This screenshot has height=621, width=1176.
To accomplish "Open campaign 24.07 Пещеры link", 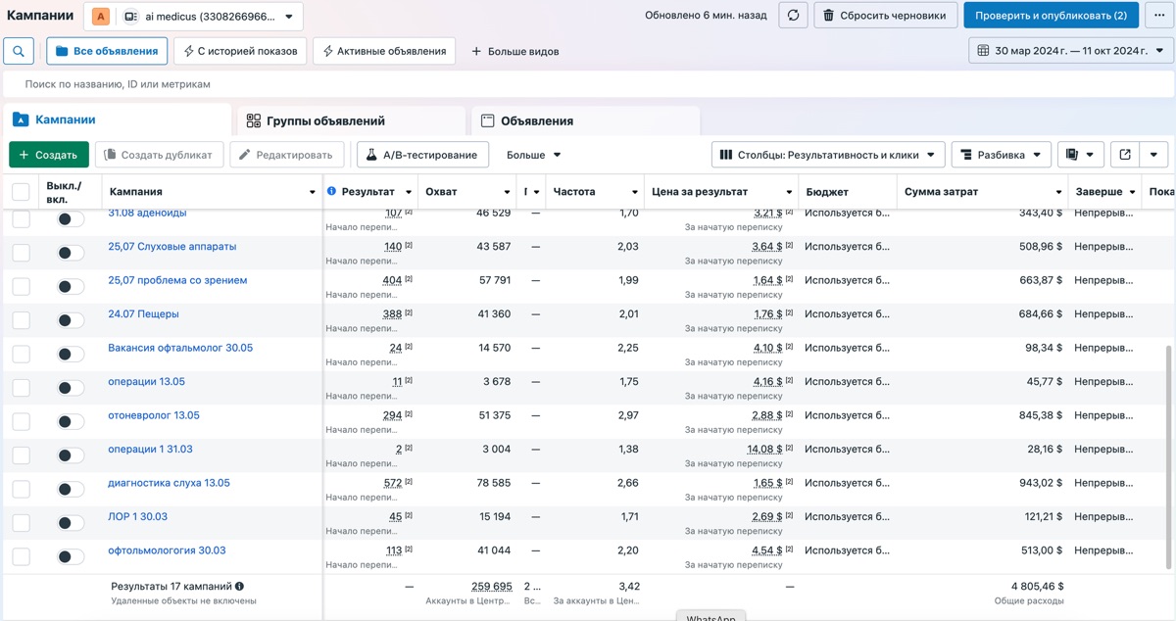I will (x=143, y=313).
